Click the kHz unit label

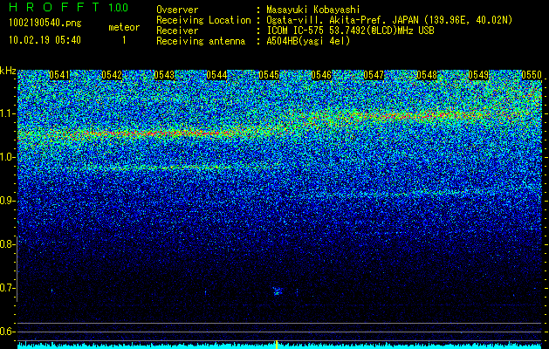(x=8, y=71)
